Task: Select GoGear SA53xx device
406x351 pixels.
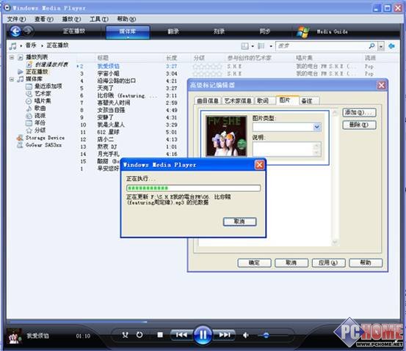Action: [x=43, y=145]
